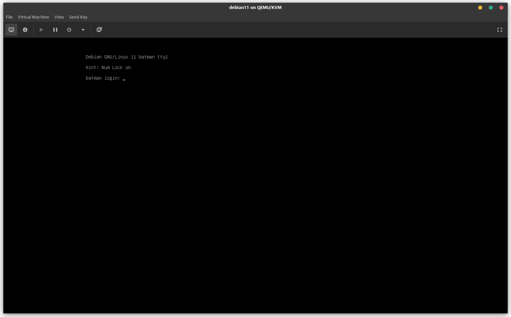Open the Virtual Machine menu
Image resolution: width=511 pixels, height=317 pixels.
[33, 17]
